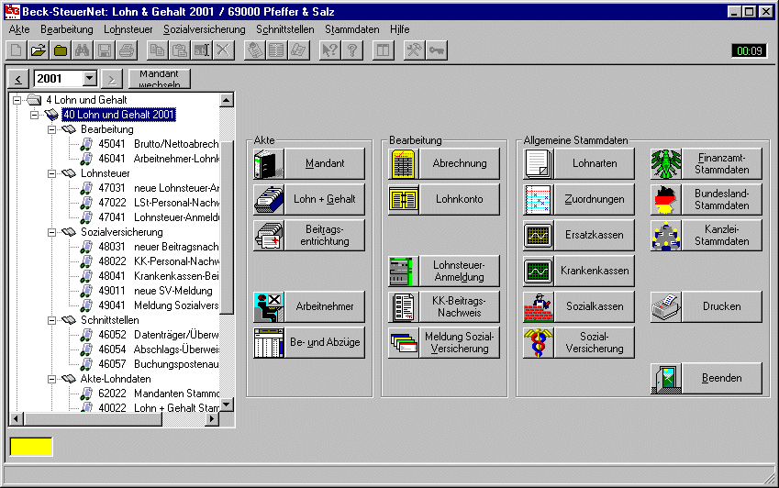This screenshot has width=779, height=488.
Task: Select tree item 49011 neue SV-Meldung
Action: coord(155,291)
